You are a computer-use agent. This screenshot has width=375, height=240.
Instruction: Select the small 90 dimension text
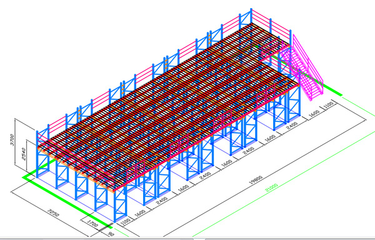(111, 233)
